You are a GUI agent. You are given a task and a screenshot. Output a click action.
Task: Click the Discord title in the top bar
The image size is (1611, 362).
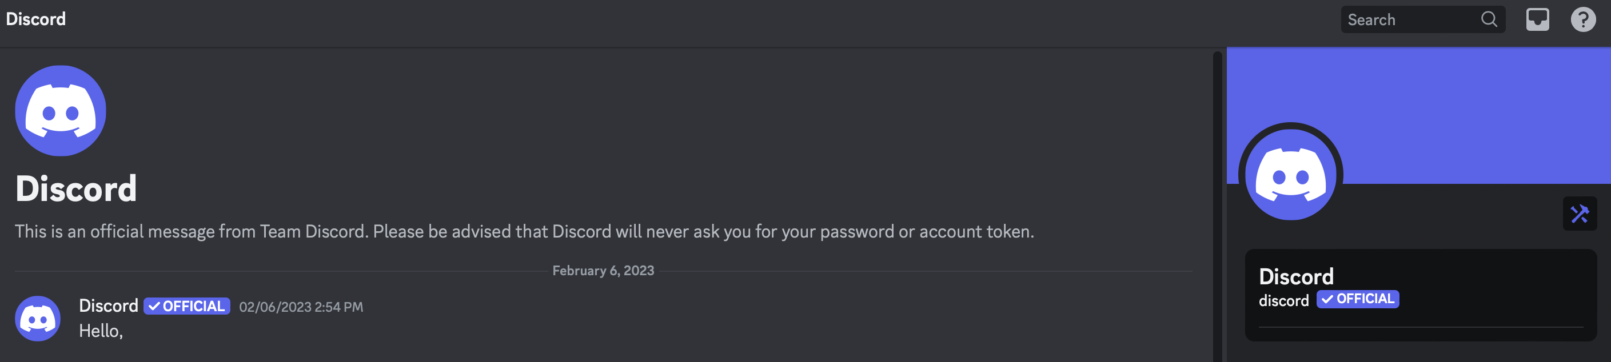[35, 19]
